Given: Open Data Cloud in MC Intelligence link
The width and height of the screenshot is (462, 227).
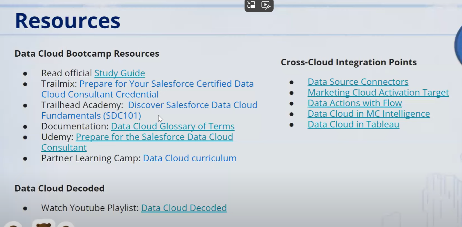Looking at the screenshot, I should point(369,114).
